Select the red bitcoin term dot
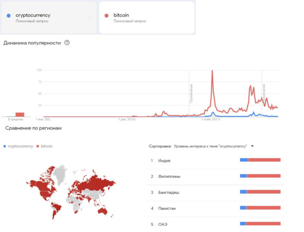The width and height of the screenshot is (304, 232). tap(106, 16)
